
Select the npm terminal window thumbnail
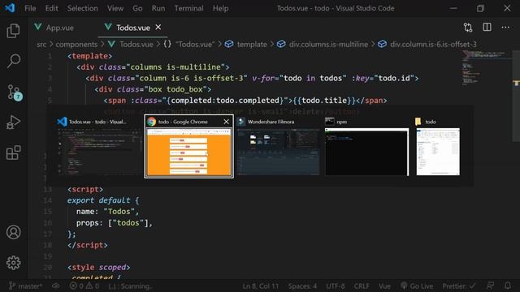click(366, 146)
